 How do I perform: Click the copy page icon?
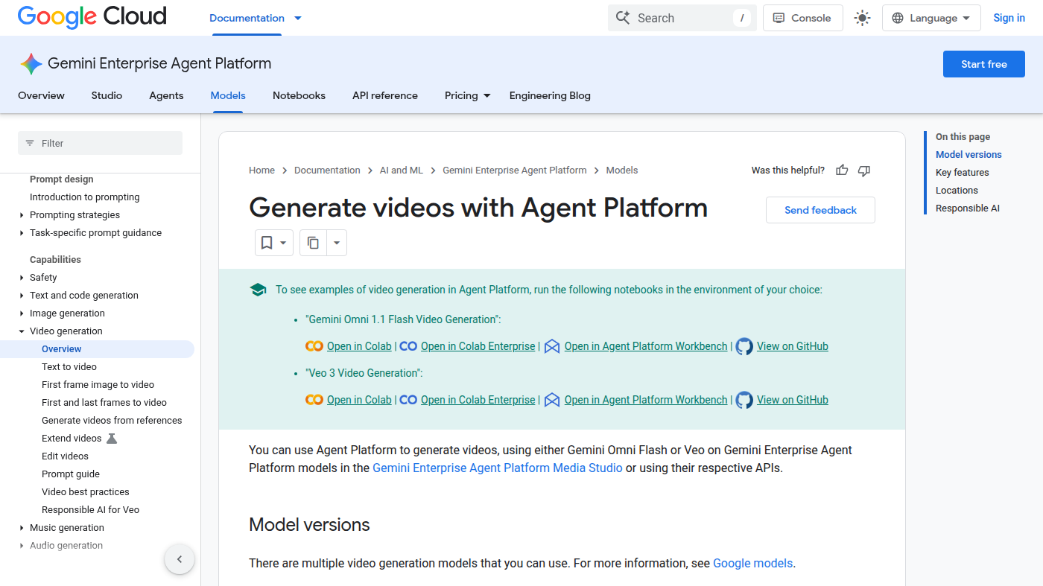(314, 243)
